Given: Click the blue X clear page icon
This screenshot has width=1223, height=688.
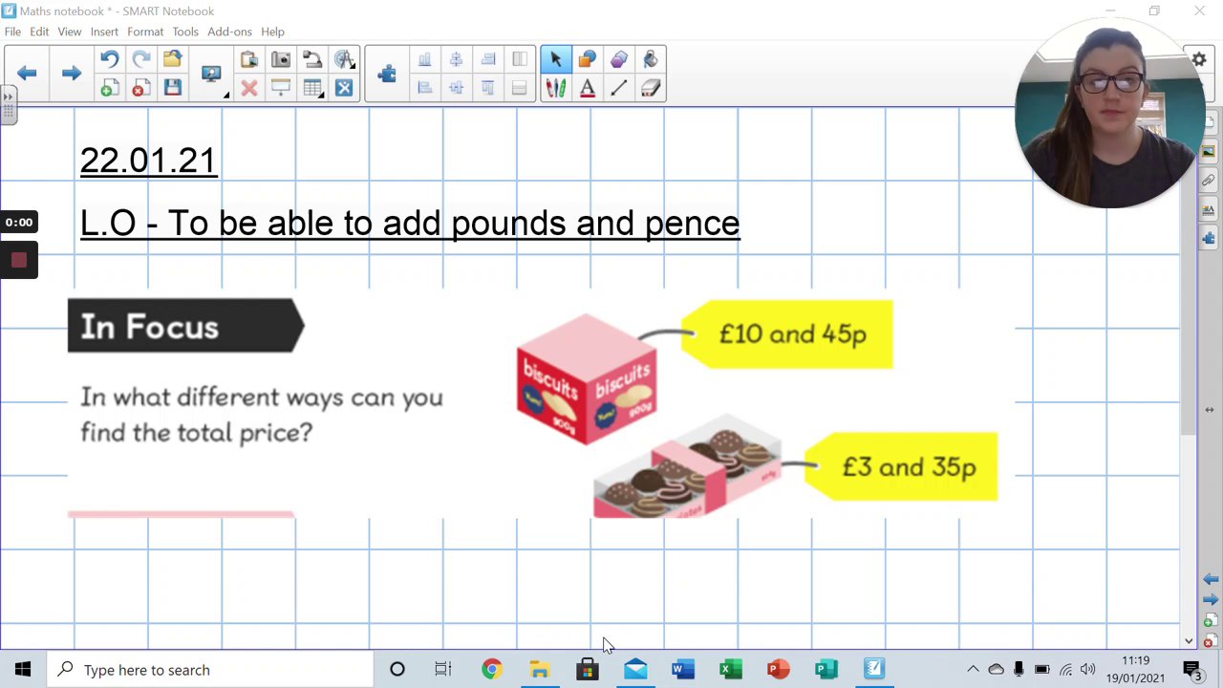Looking at the screenshot, I should pyautogui.click(x=343, y=88).
